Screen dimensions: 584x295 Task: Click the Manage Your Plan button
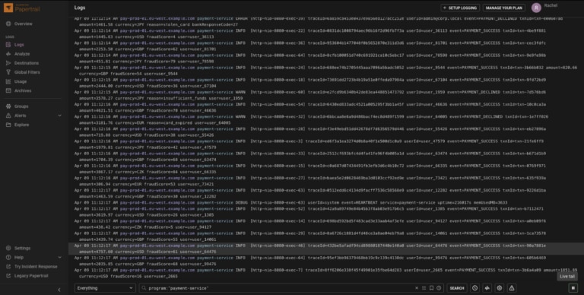[504, 8]
